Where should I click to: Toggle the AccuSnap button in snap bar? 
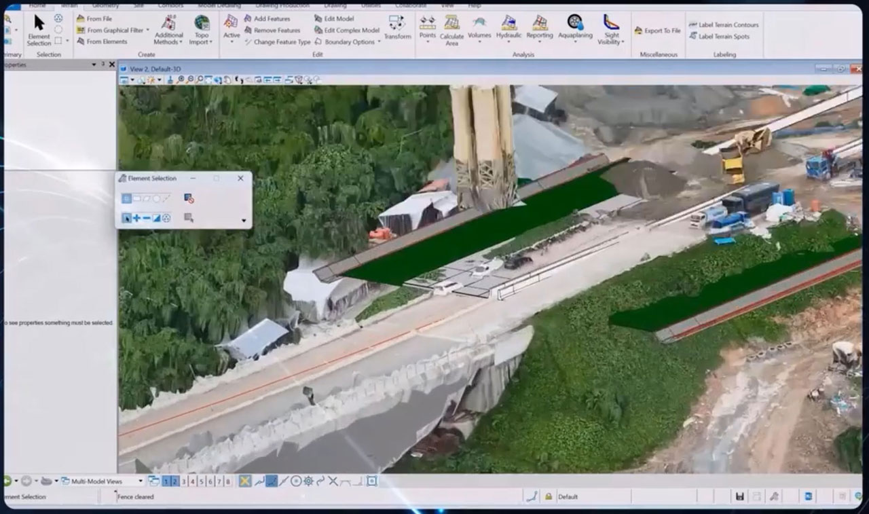(245, 481)
